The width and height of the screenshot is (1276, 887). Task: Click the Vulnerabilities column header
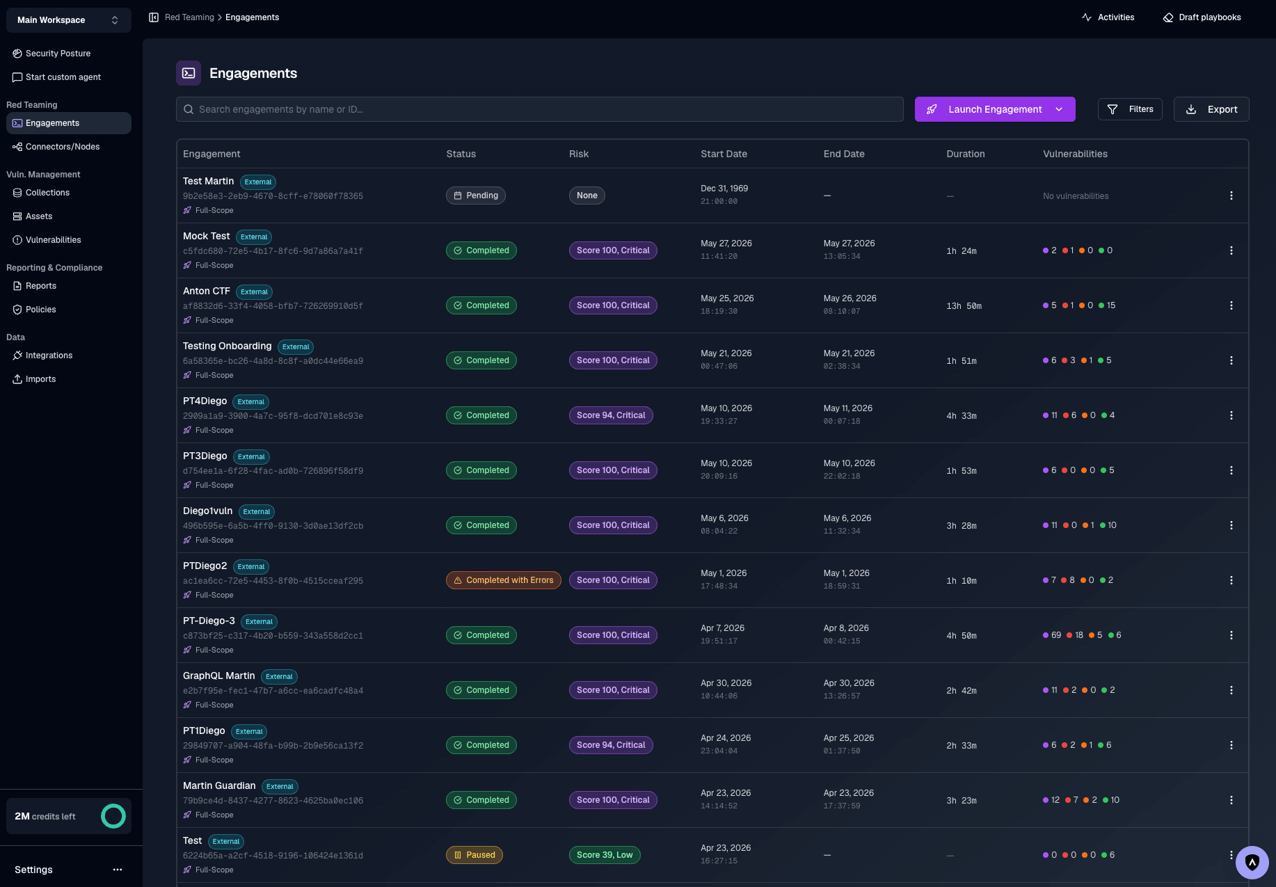[1075, 154]
